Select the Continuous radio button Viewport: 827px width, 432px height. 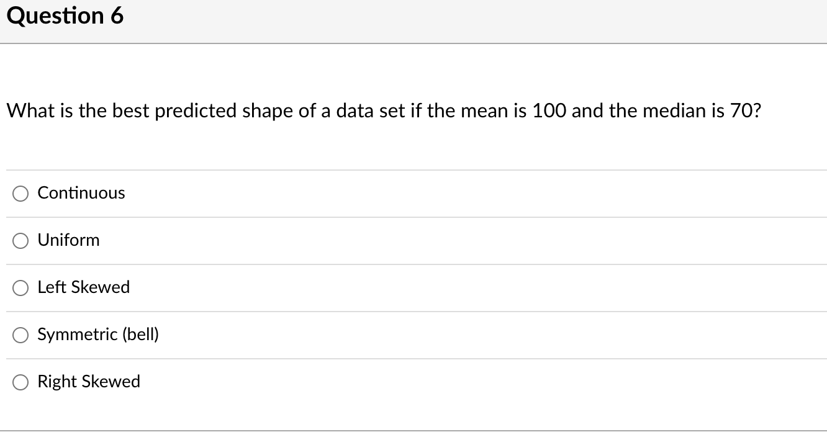coord(20,193)
